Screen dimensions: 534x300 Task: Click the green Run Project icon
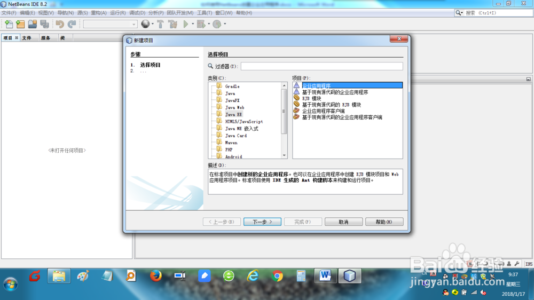(186, 24)
